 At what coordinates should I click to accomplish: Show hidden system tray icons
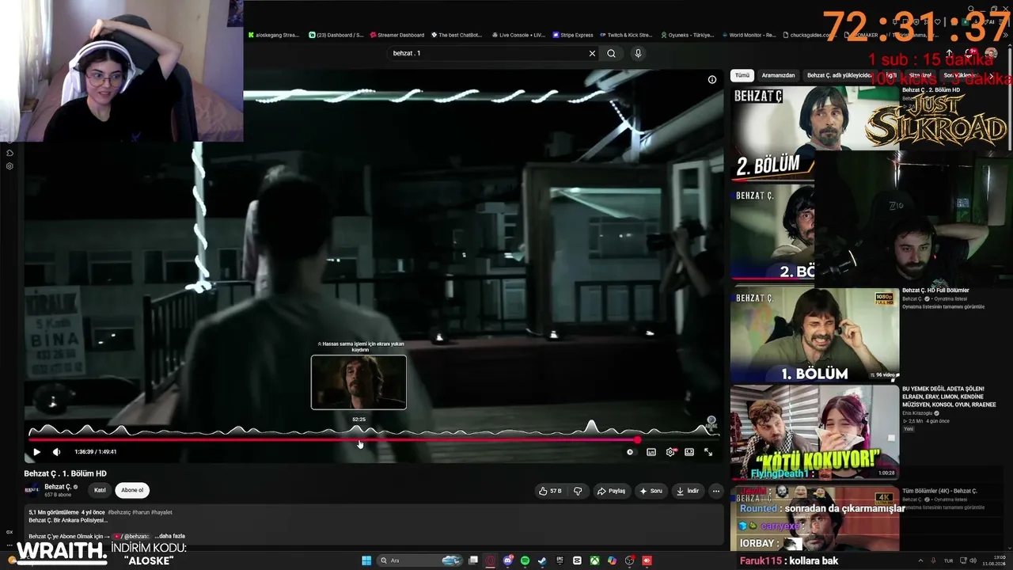click(x=920, y=560)
